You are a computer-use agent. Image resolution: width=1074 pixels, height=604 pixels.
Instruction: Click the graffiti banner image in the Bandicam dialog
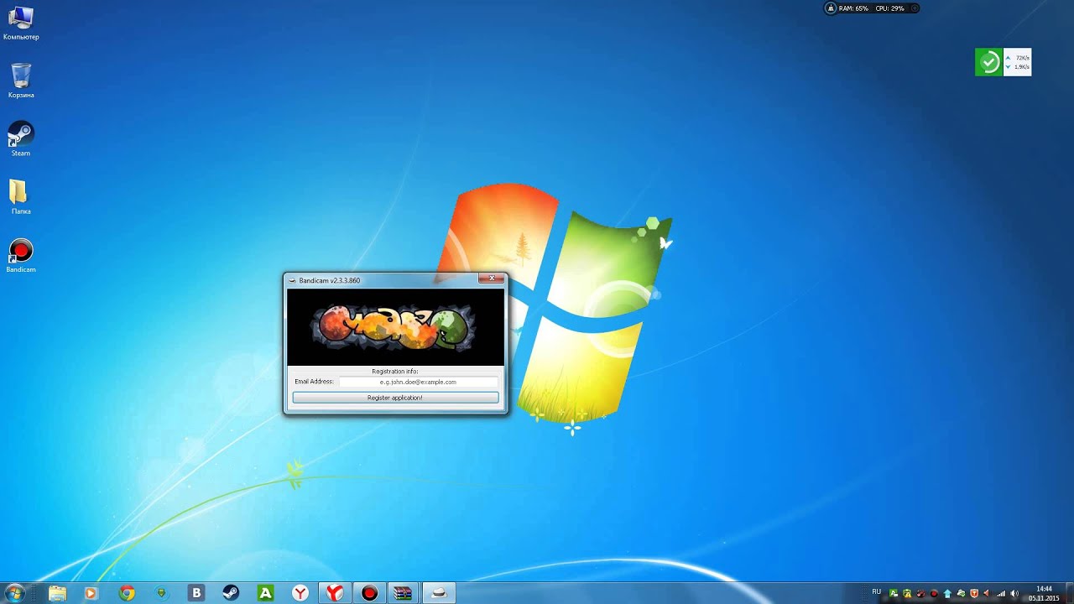point(395,327)
